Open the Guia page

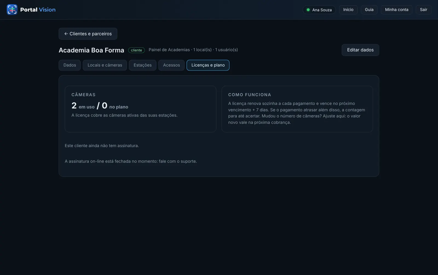click(x=369, y=10)
